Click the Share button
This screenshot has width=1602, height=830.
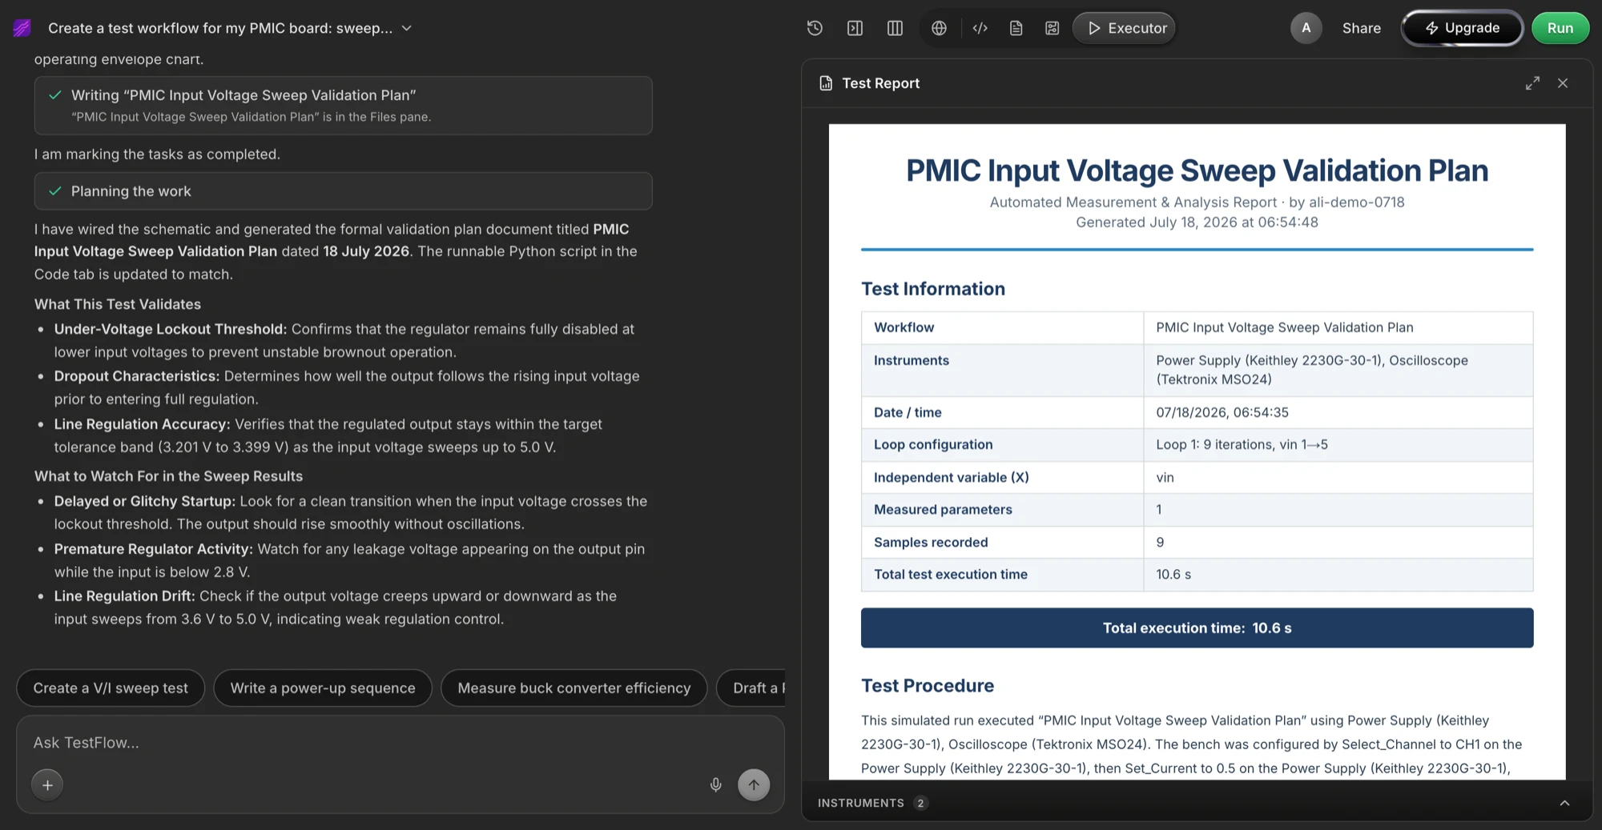(x=1361, y=28)
